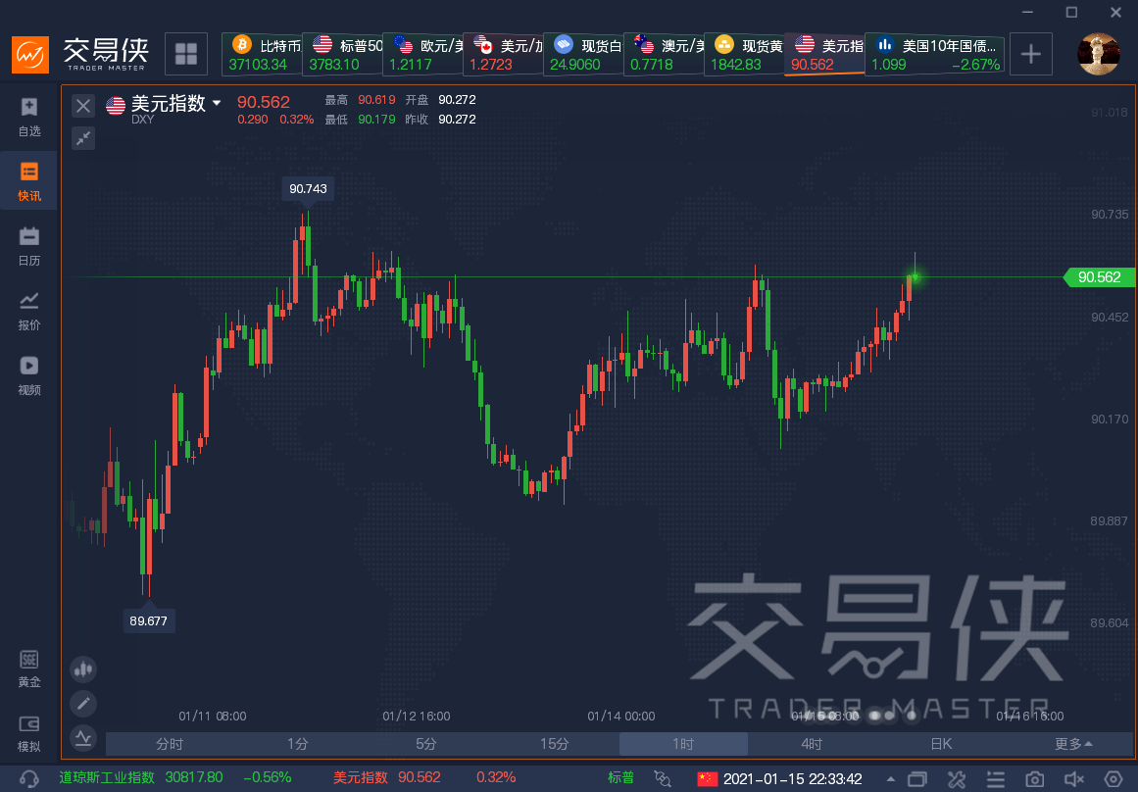Switch to the 澳元/美元 quote tab
The width and height of the screenshot is (1138, 792).
tap(664, 54)
